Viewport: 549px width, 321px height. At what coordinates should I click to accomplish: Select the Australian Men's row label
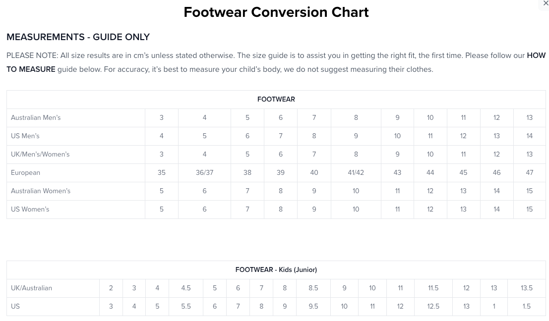click(36, 118)
